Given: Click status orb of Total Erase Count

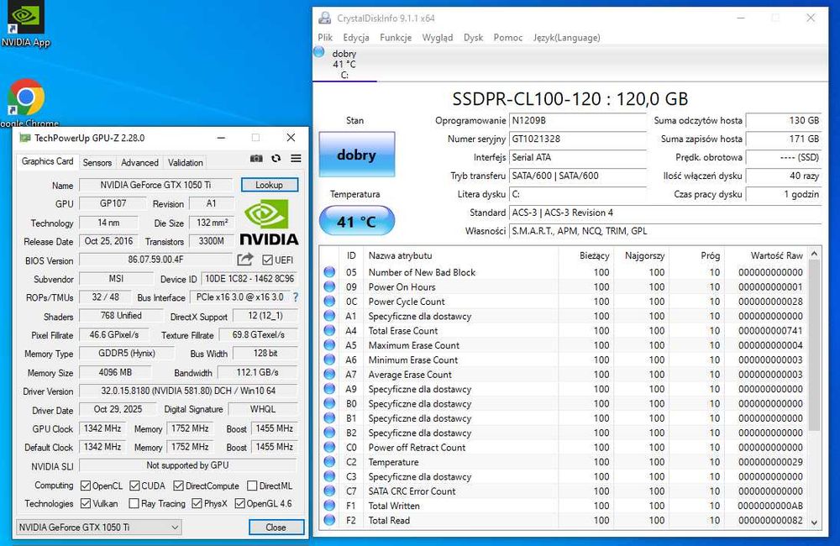Looking at the screenshot, I should (x=329, y=331).
